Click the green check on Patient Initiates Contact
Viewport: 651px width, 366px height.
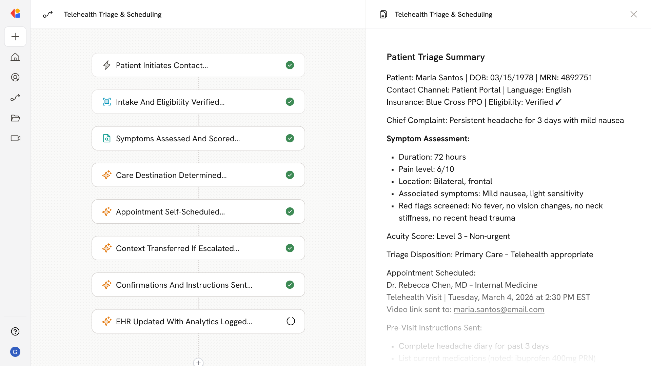(290, 65)
